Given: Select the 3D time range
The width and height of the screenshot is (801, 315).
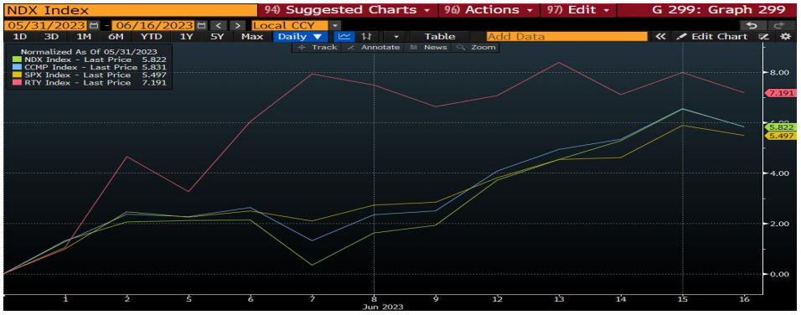Looking at the screenshot, I should (x=51, y=37).
